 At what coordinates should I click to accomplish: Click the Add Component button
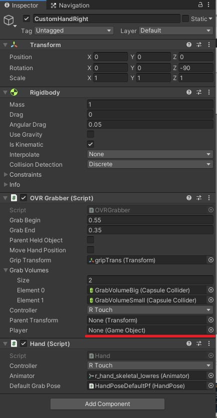tap(107, 404)
